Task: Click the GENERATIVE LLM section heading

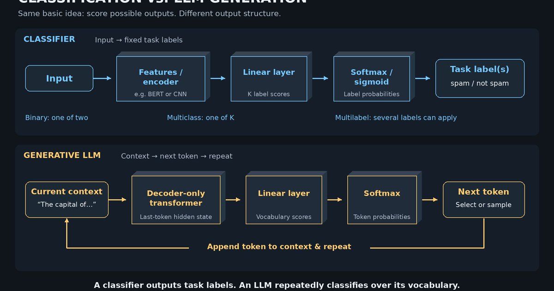Action: tap(62, 155)
